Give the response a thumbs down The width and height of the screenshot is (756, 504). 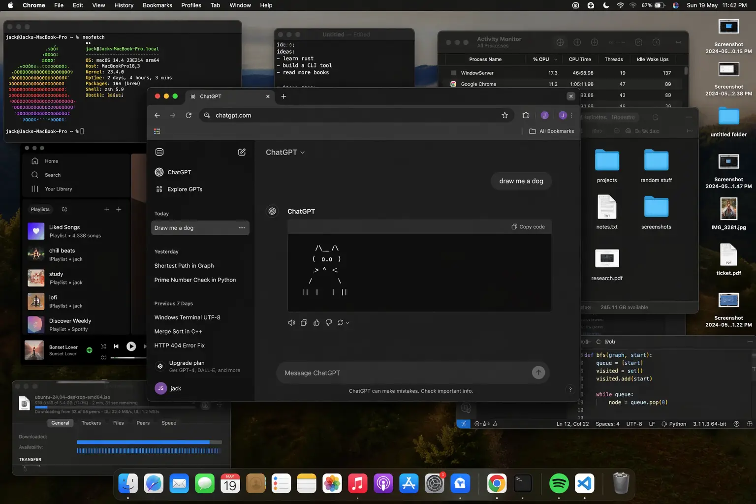tap(329, 323)
